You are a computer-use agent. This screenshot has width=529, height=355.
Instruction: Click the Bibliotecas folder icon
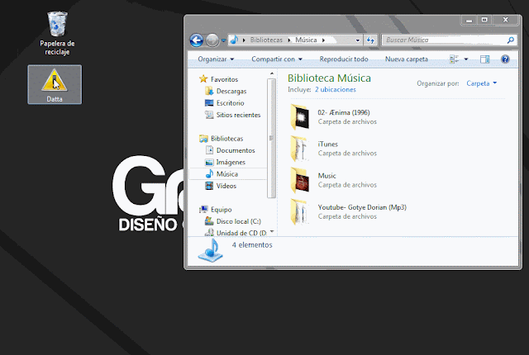(203, 139)
